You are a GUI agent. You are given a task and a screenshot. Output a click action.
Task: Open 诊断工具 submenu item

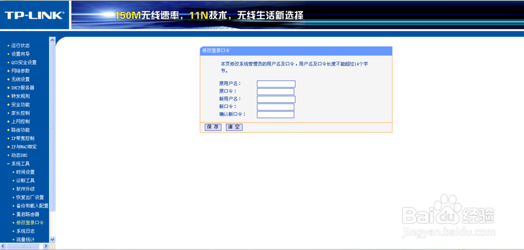25,181
